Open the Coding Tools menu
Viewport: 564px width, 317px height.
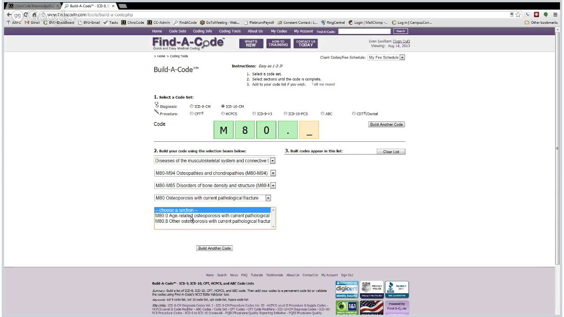[230, 31]
